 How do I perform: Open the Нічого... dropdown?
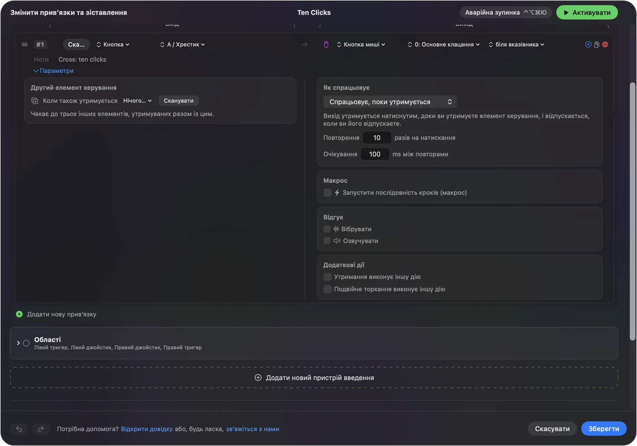[x=137, y=101]
